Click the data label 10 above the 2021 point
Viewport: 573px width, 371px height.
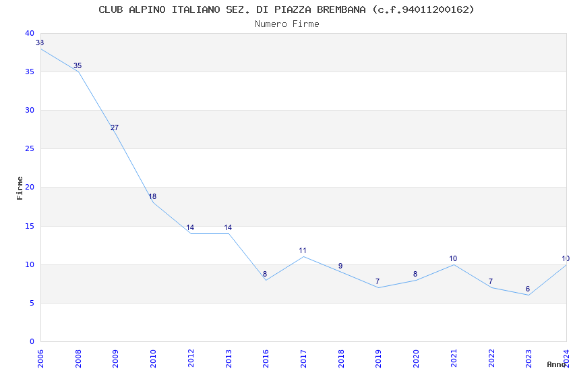(453, 259)
